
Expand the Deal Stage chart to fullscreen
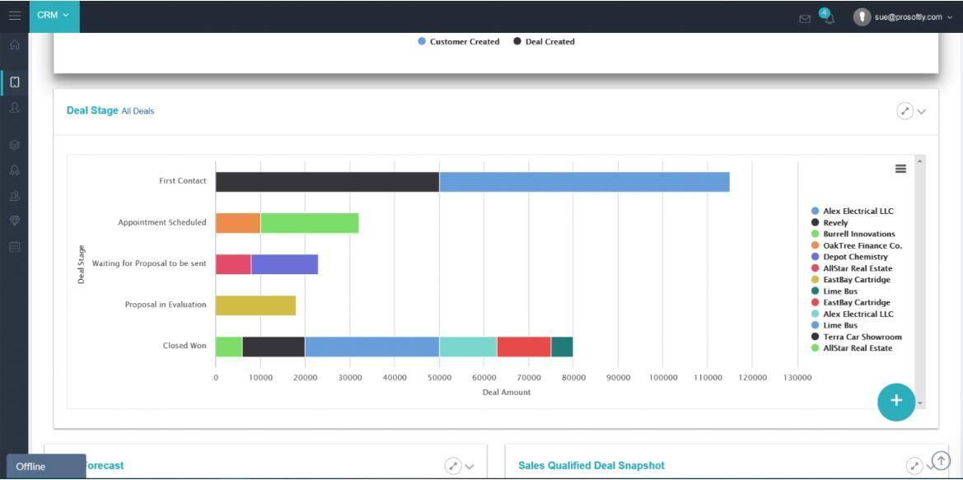[905, 111]
